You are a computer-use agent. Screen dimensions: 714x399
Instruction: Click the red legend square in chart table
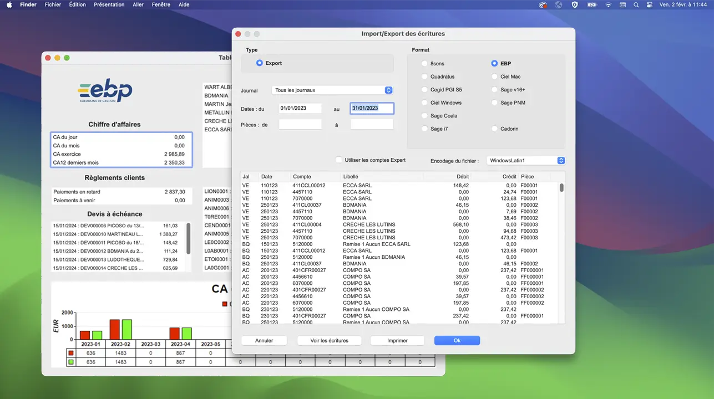[70, 352]
